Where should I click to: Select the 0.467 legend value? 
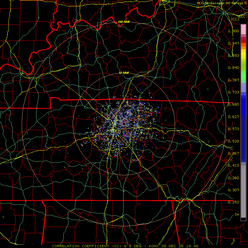(x=233, y=153)
